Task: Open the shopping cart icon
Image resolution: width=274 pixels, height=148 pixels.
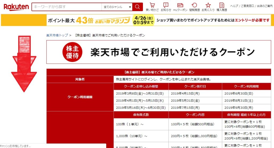Action: (x=152, y=7)
